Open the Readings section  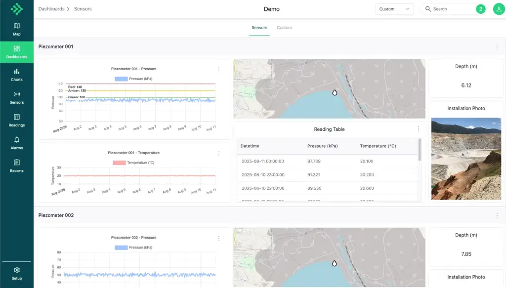[17, 121]
